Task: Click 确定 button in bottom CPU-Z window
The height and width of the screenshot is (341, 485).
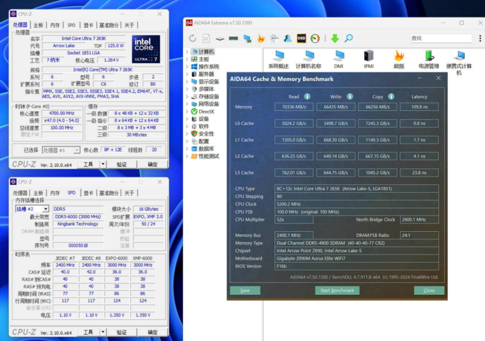Action: point(153,332)
